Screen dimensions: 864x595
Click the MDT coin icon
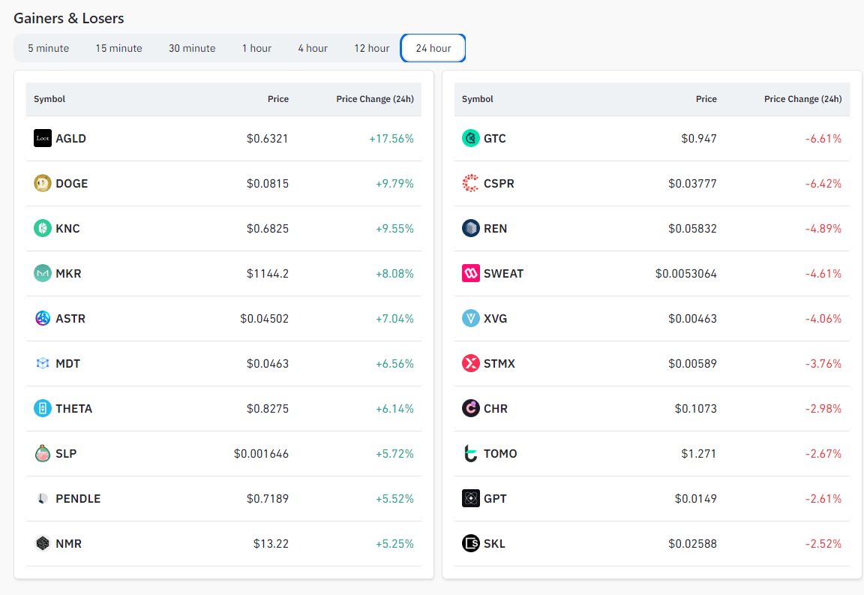(43, 363)
